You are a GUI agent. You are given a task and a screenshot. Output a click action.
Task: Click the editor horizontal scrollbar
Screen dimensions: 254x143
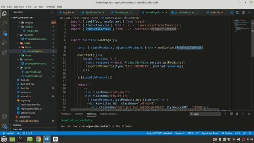point(145,110)
